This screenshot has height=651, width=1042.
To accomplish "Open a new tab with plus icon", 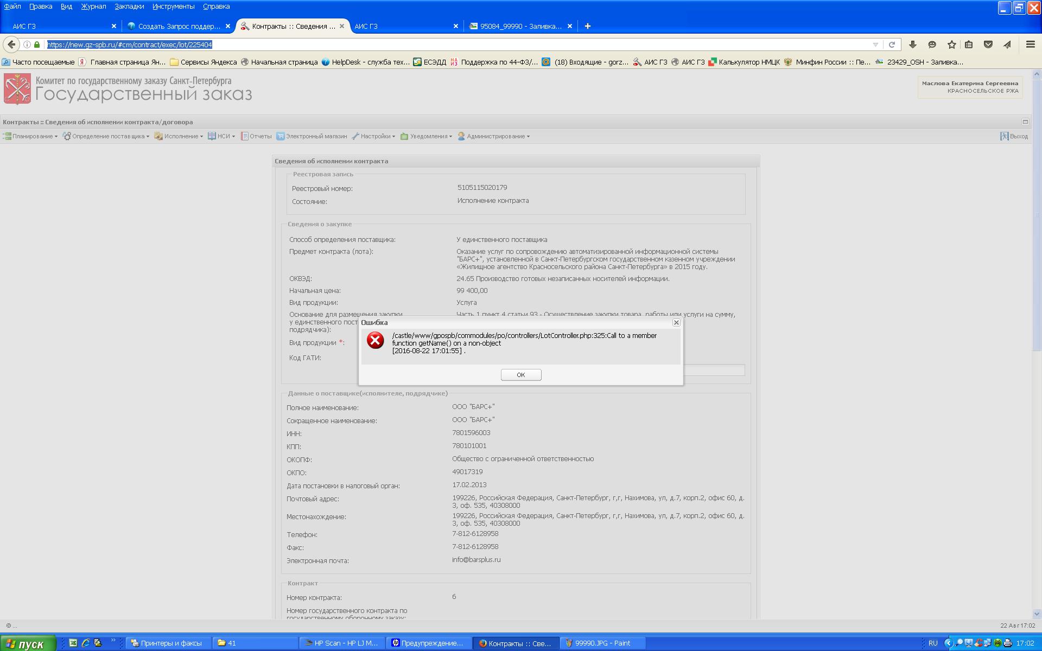I will 587,26.
